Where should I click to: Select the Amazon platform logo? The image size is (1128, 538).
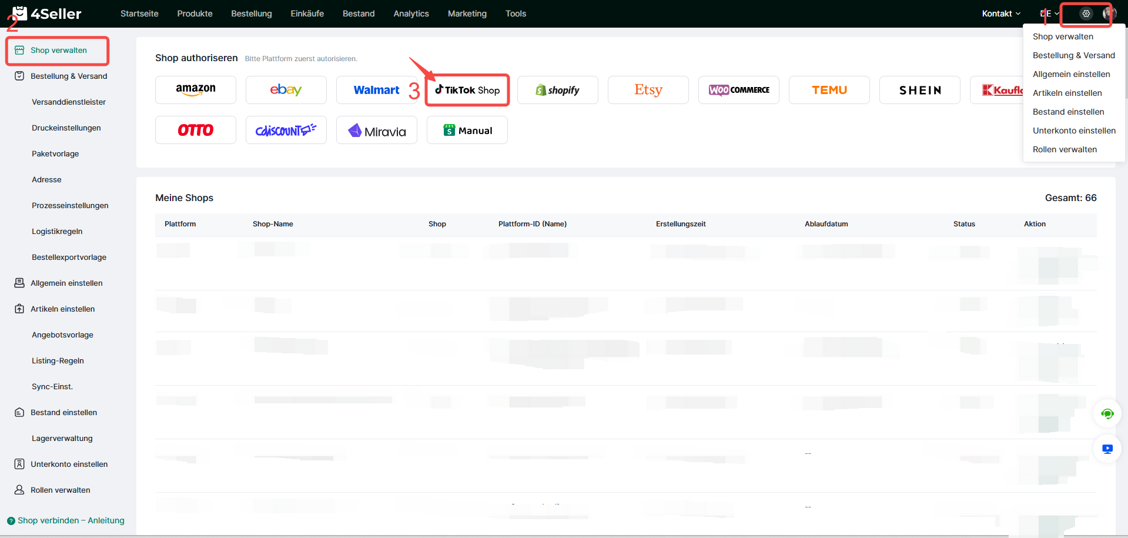[196, 90]
